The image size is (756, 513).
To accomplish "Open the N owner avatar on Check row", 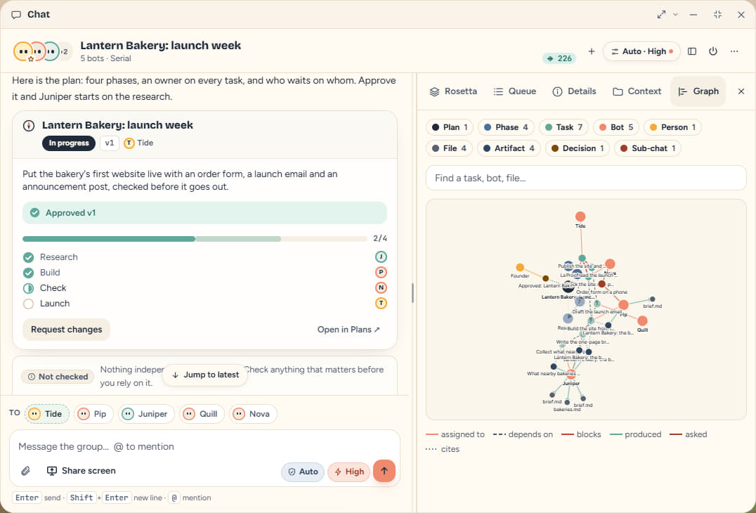I will point(381,288).
